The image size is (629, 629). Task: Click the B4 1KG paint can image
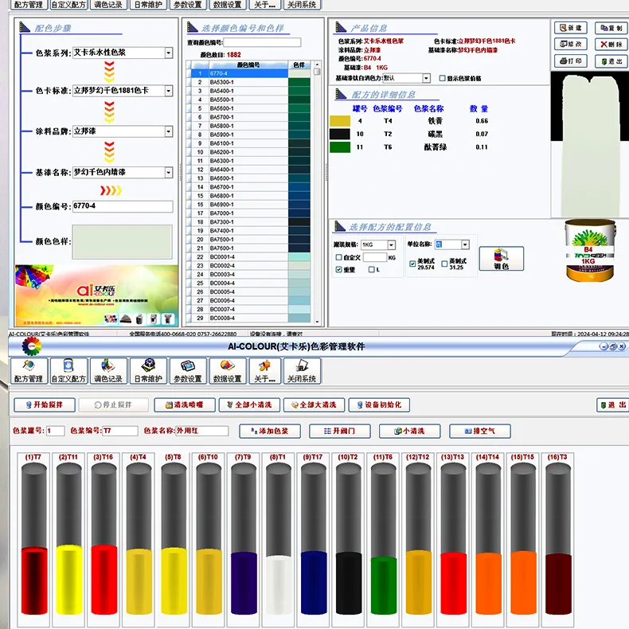tap(590, 250)
